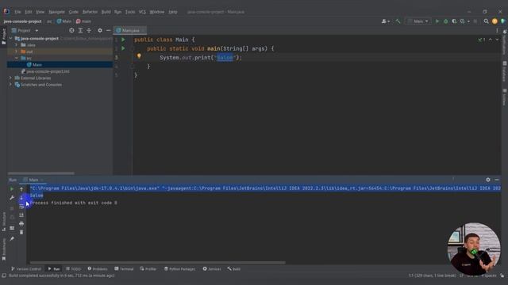The image size is (508, 285).
Task: Click the Rerun green arrow in Run panel
Action: [x=12, y=188]
